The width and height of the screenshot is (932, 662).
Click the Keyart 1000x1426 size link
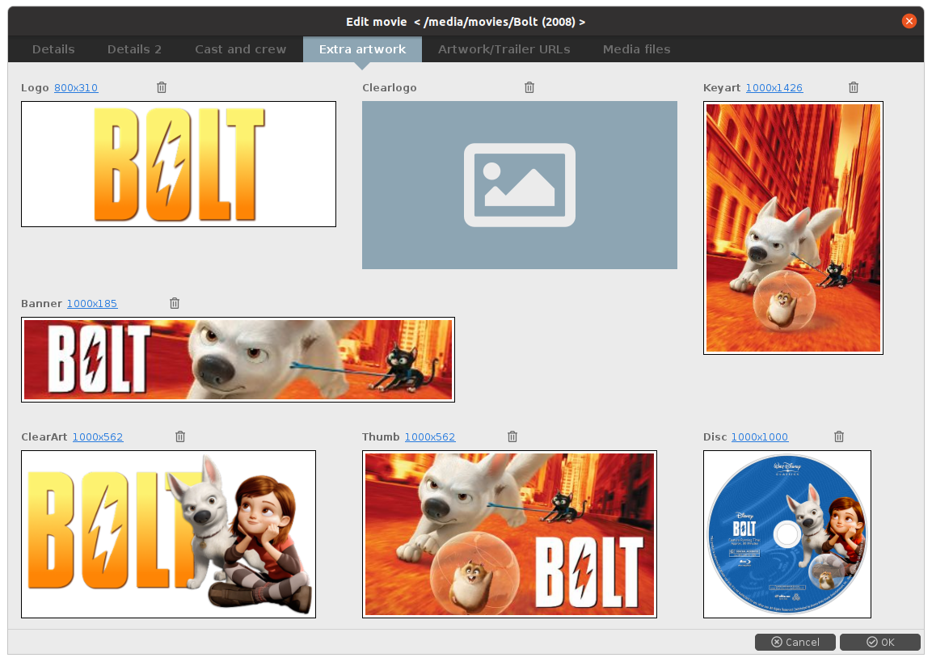[x=774, y=88]
